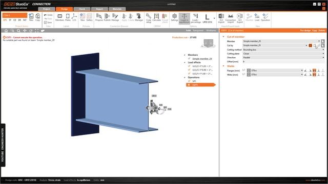328x184 pixels.
Task: Click Delete in operation header
Action: tap(322, 31)
